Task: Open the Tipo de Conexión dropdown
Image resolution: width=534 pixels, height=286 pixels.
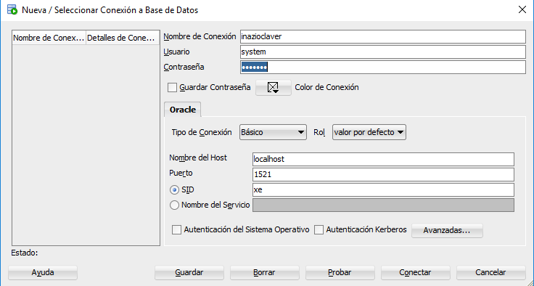Action: tap(273, 132)
